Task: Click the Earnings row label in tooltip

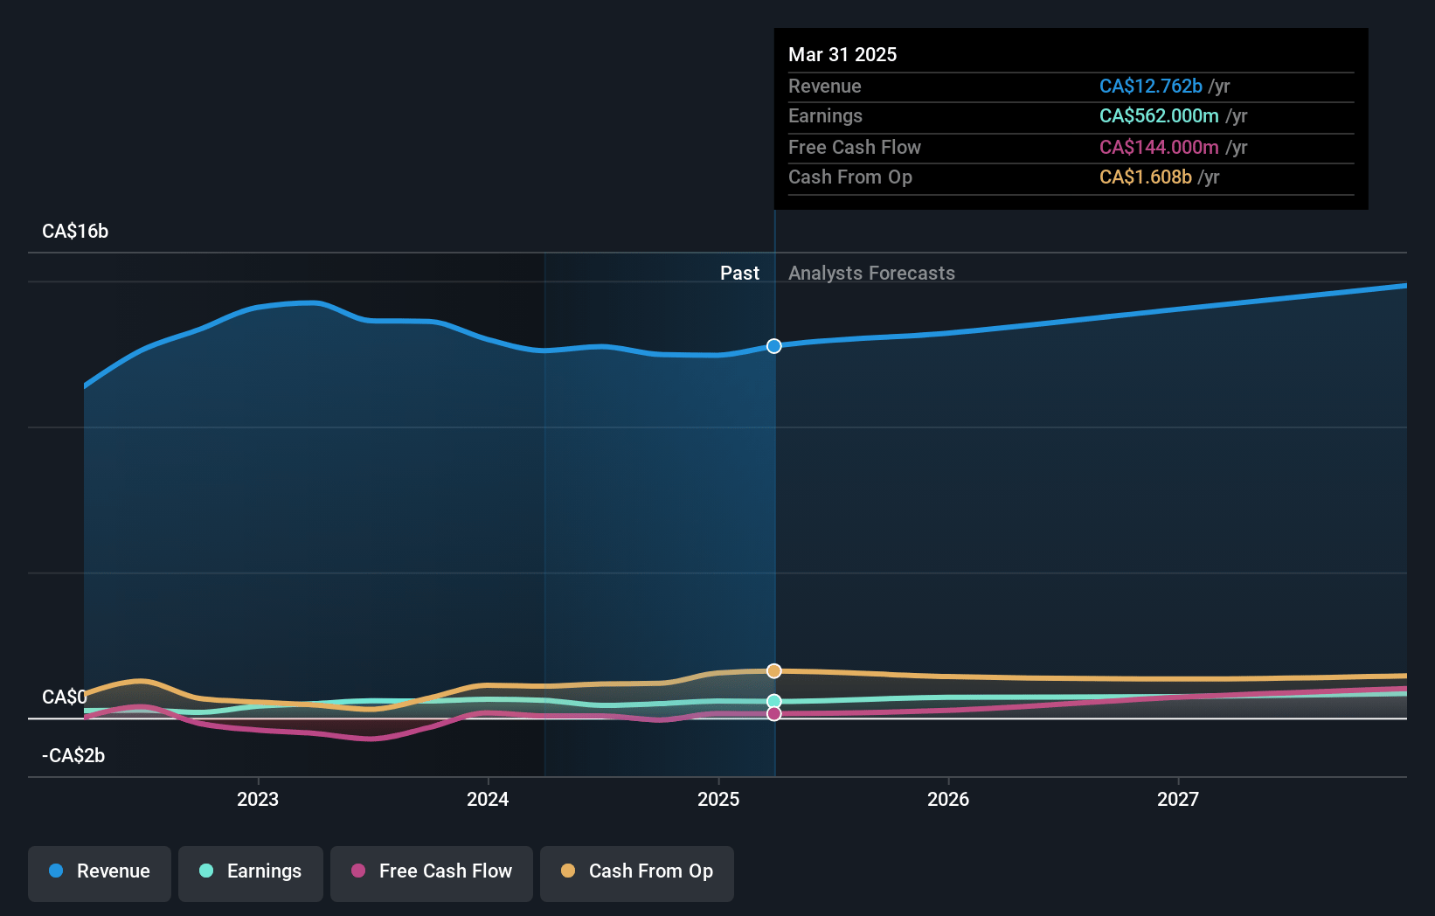Action: [x=825, y=115]
